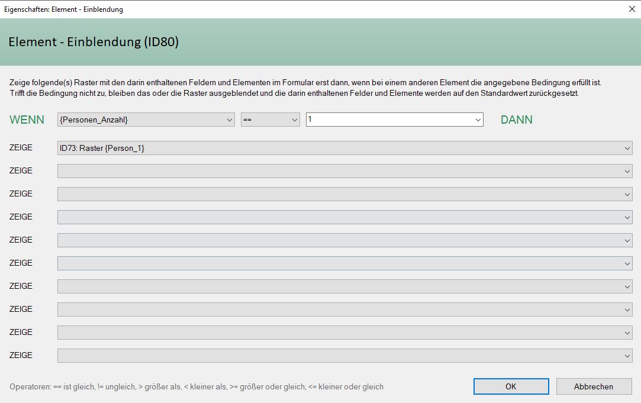Screen dimensions: 641x403
Task: Cancel with the Abbrechen button
Action: pos(594,386)
